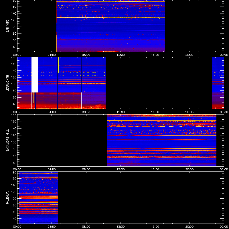229x229 pixels.
Task: Click 16:00 below the Sagamore Hill panel
Action: click(155, 169)
